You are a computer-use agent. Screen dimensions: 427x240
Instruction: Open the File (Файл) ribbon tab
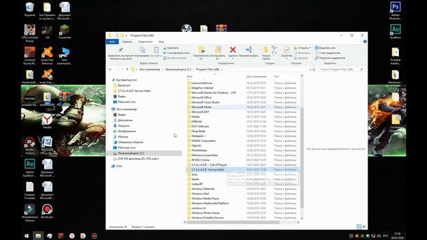coord(112,41)
